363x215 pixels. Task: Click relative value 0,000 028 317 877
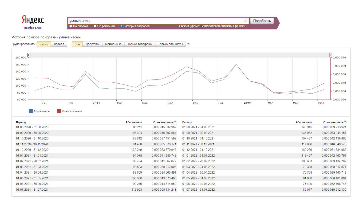click(334, 167)
